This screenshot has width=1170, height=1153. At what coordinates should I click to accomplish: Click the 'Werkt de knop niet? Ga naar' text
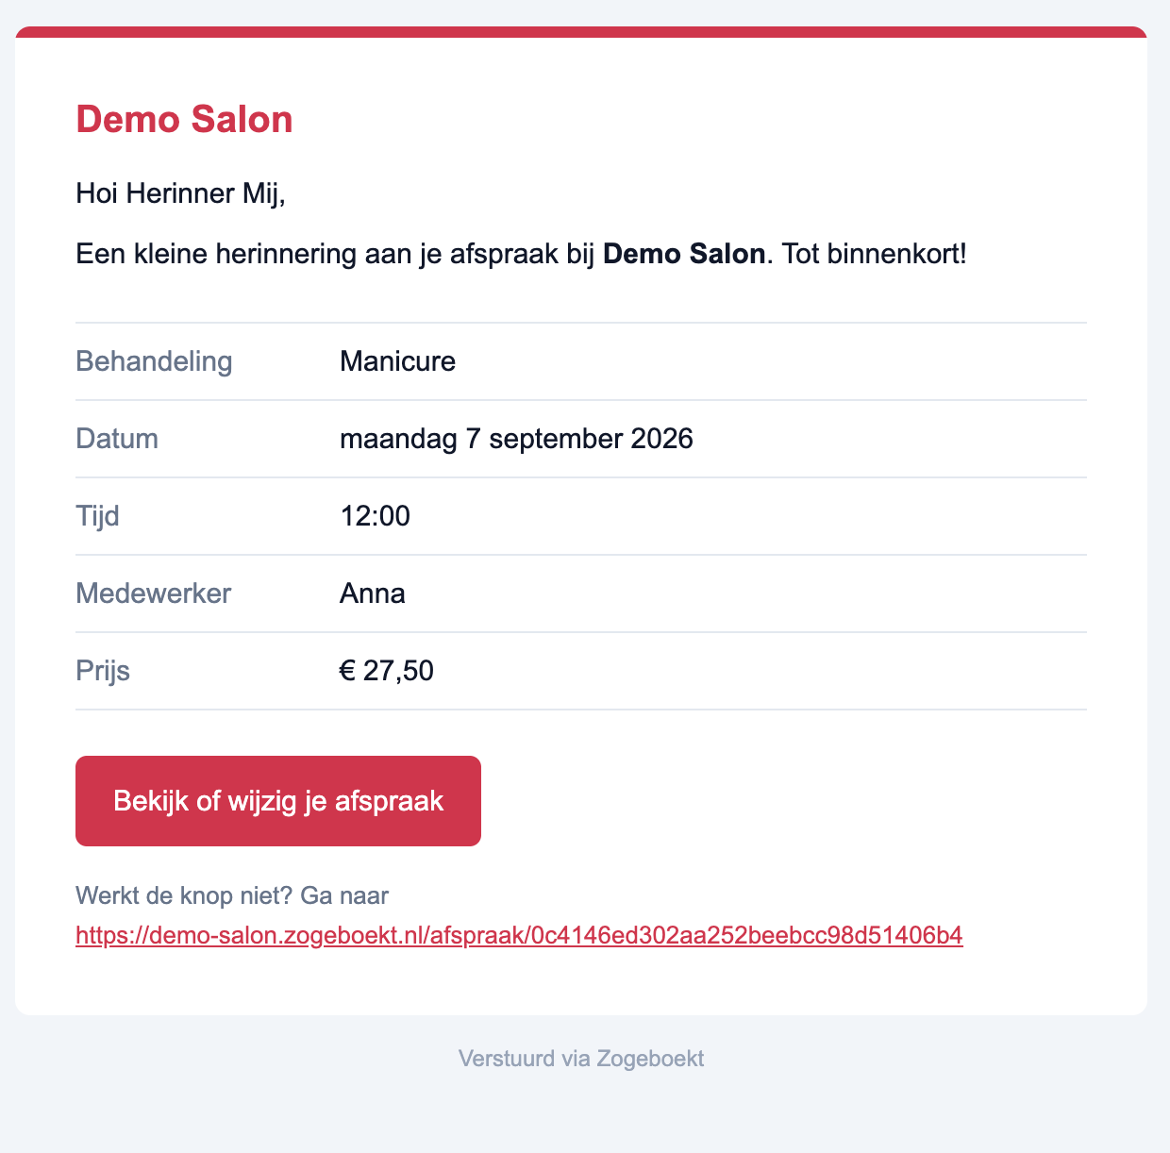pos(232,895)
